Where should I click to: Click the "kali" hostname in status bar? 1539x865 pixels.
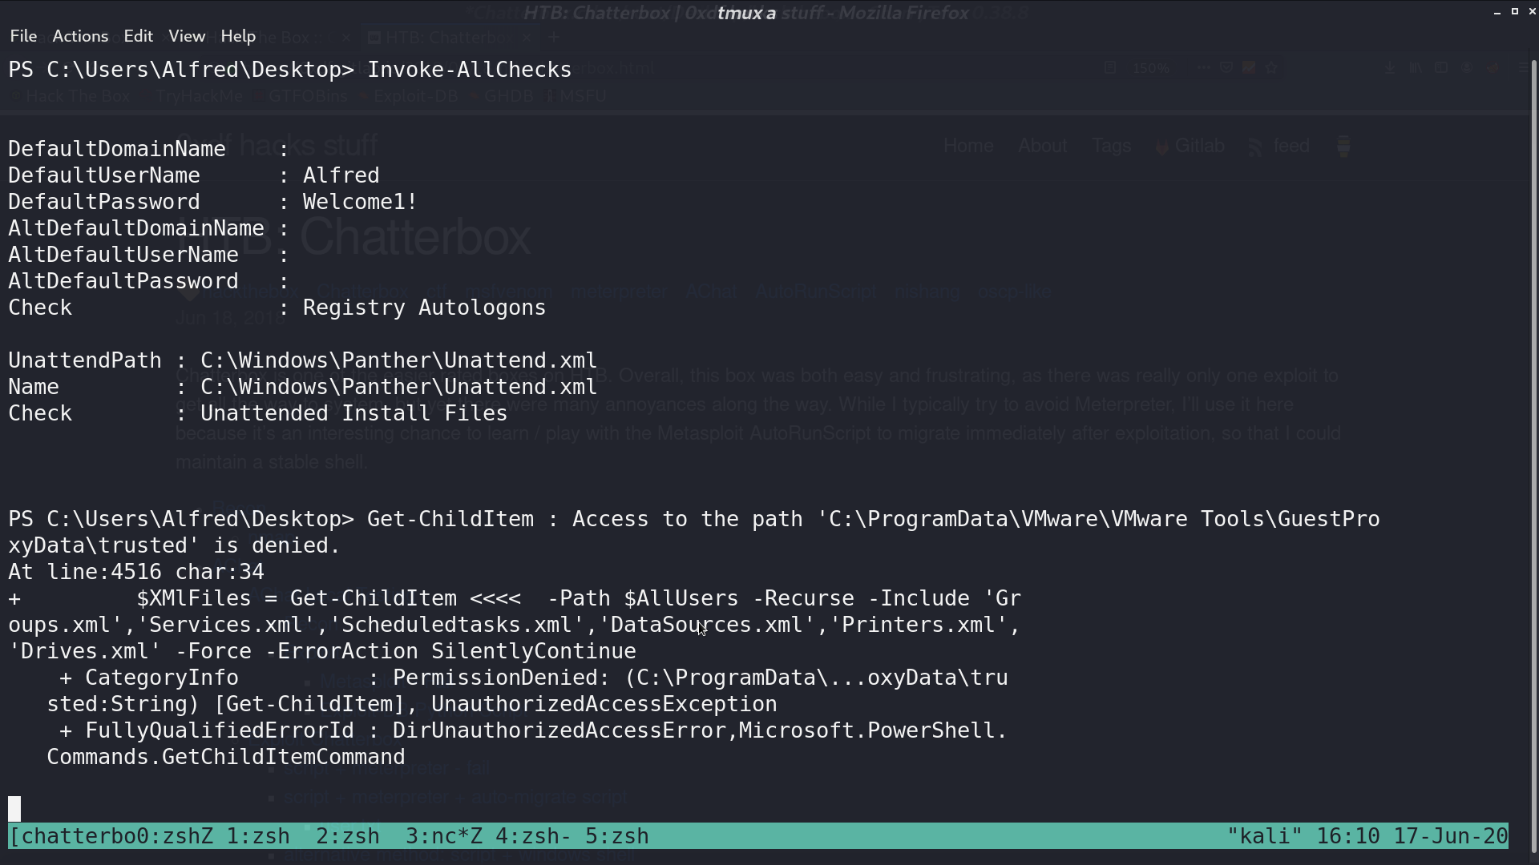click(1265, 836)
